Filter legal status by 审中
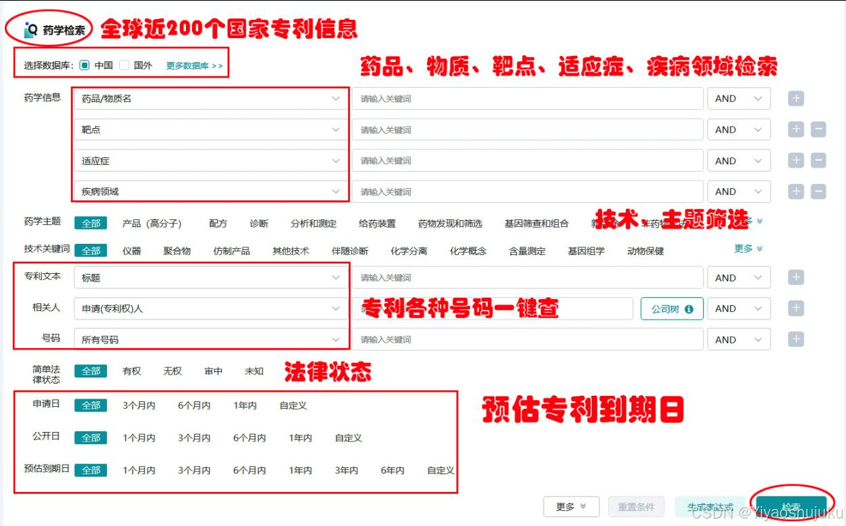 point(213,371)
